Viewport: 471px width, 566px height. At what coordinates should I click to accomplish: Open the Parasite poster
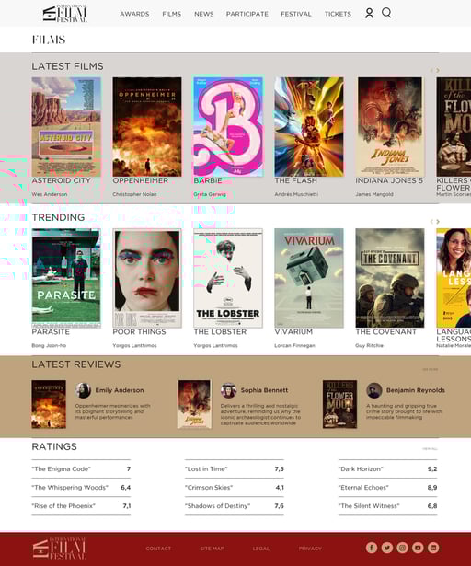click(66, 278)
